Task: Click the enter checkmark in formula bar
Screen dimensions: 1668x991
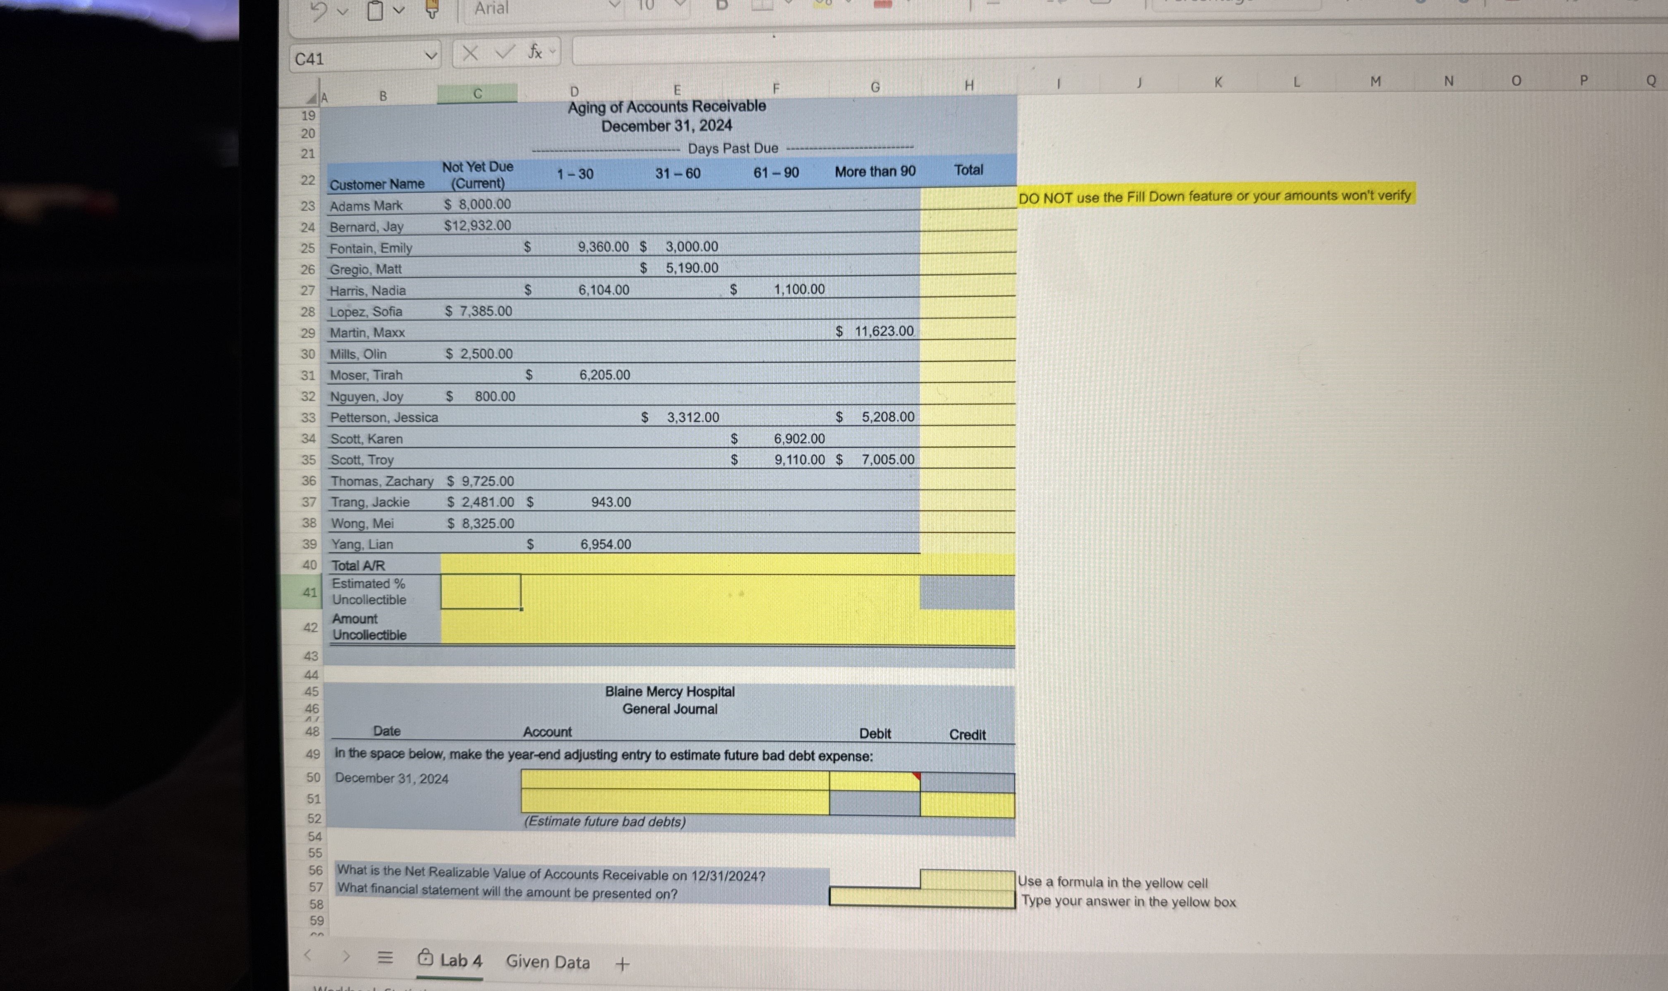Action: coord(504,52)
